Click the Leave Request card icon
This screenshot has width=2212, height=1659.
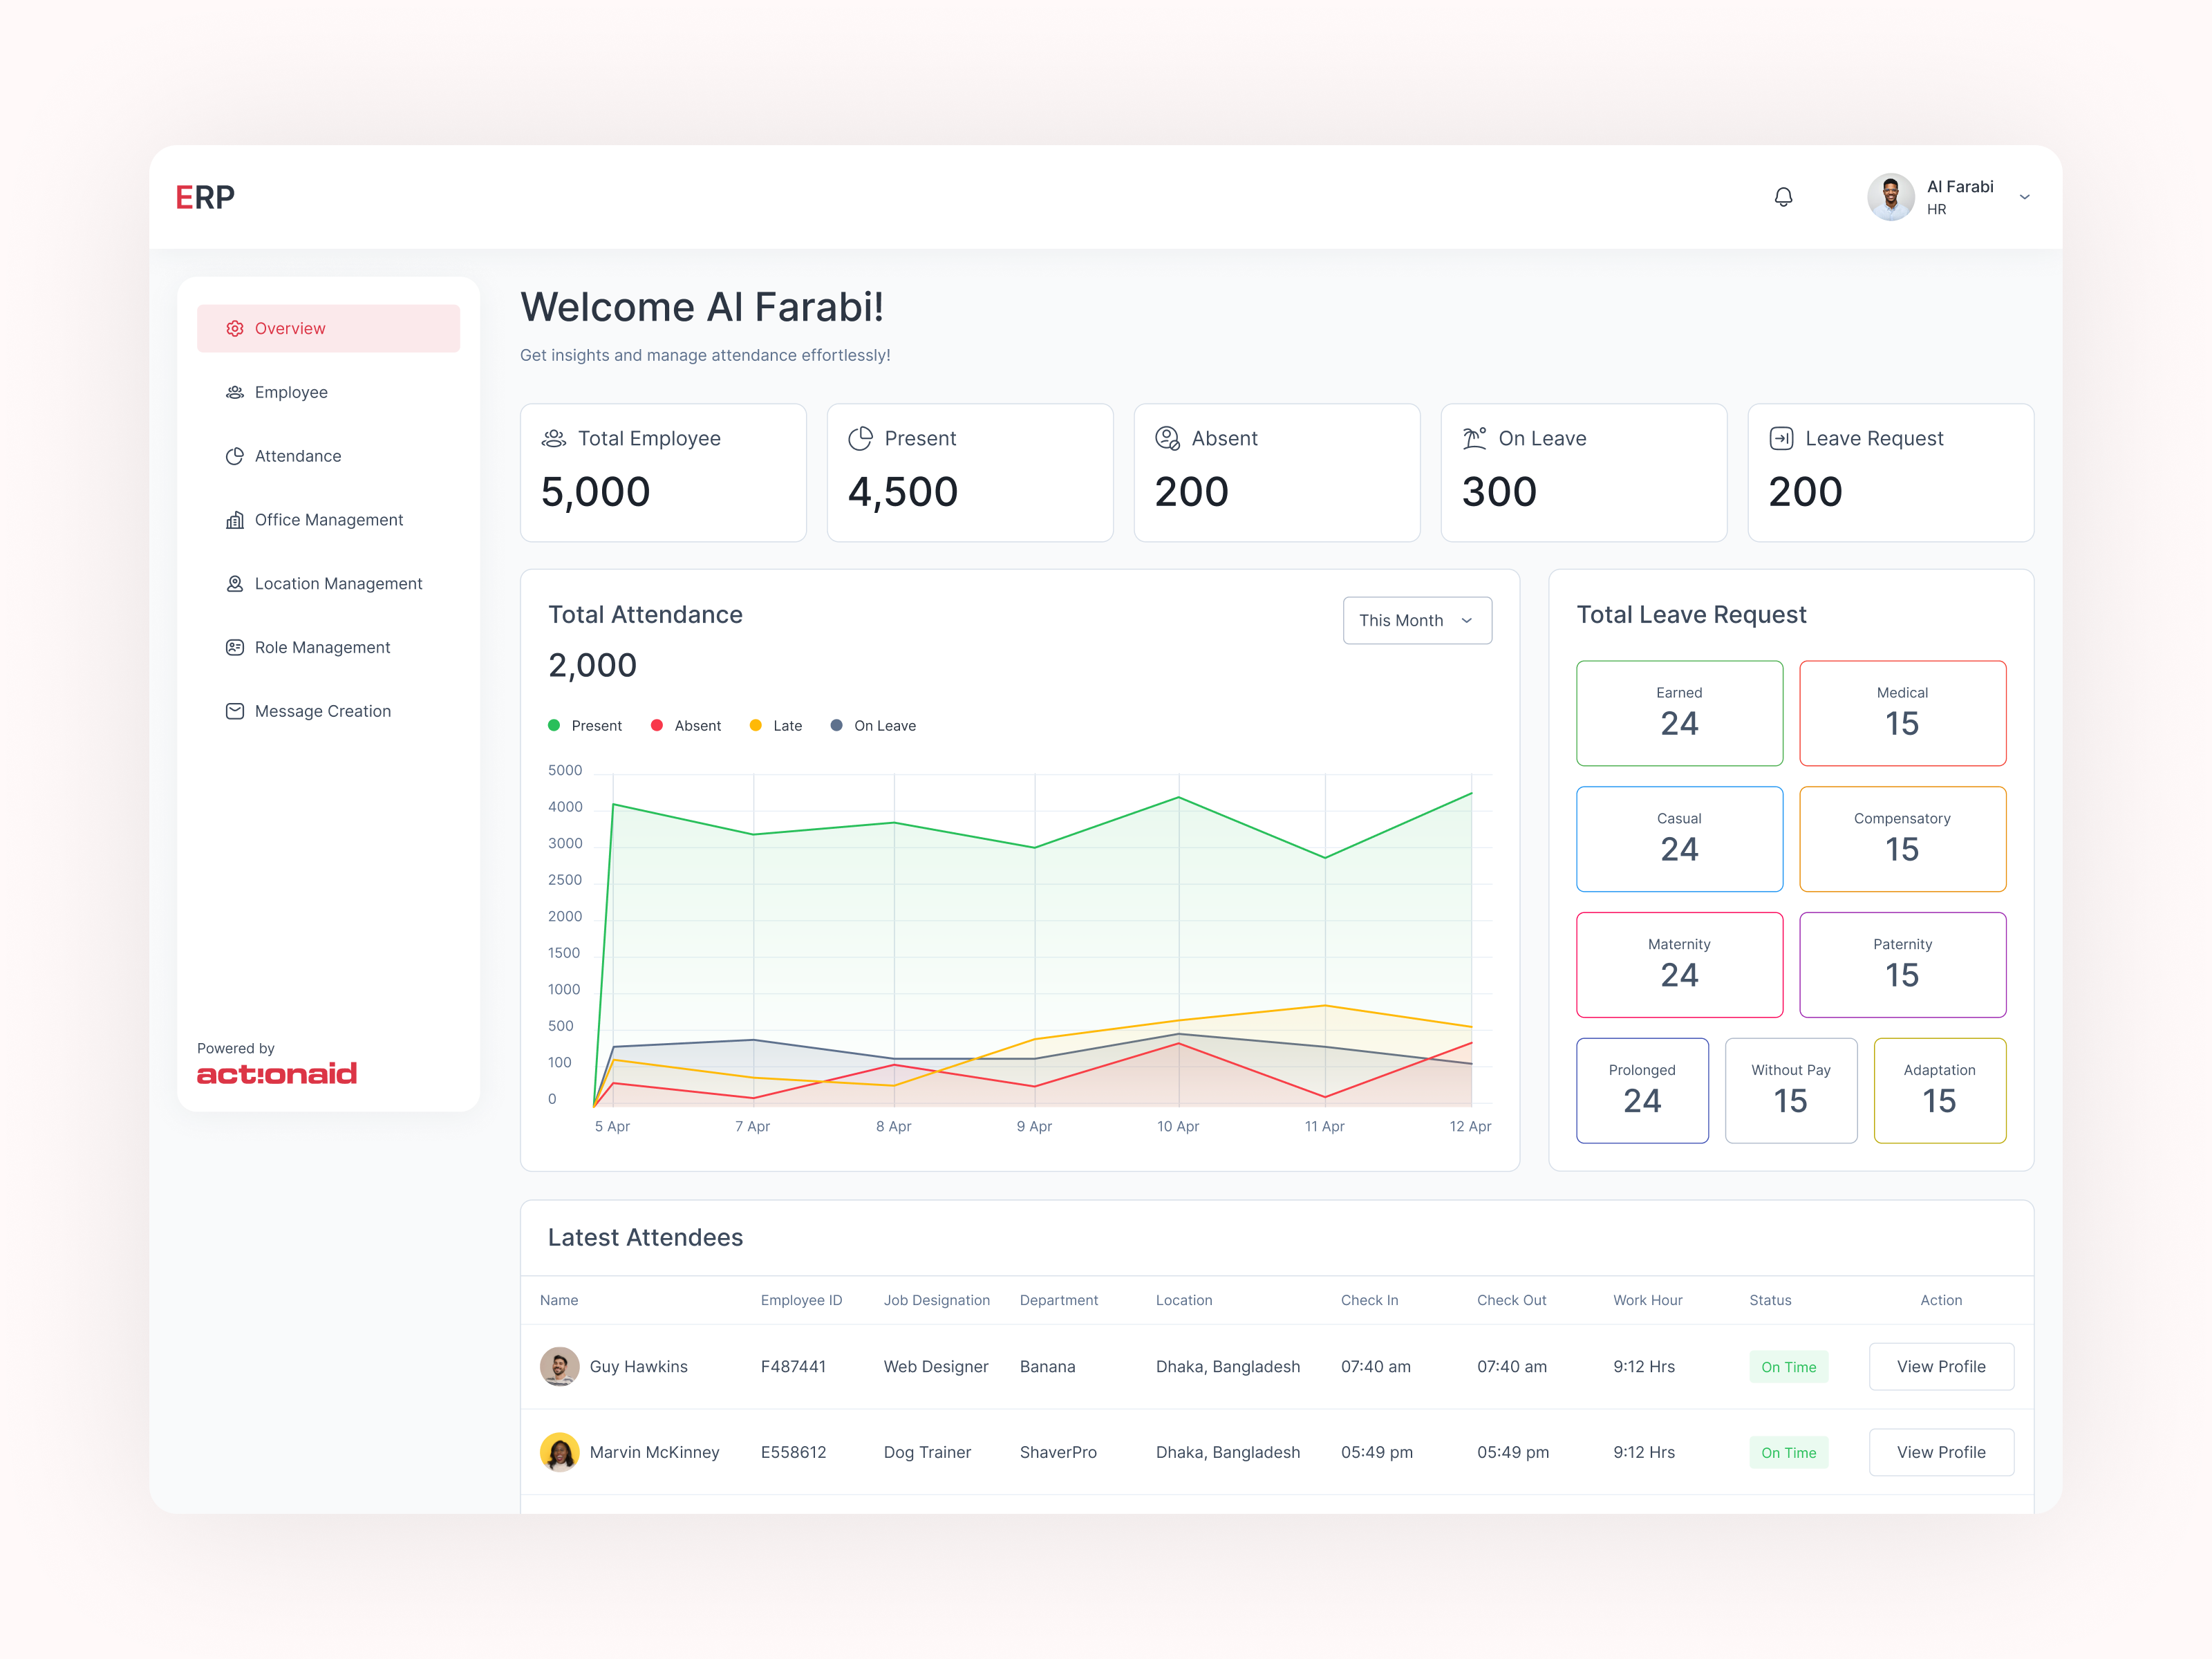pyautogui.click(x=1781, y=438)
